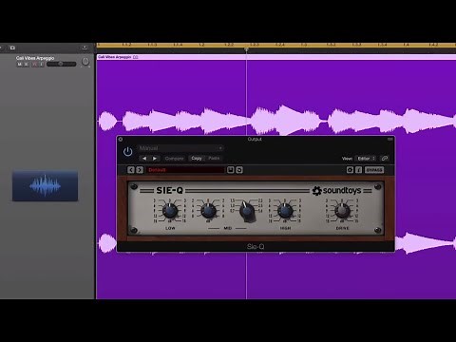The height and width of the screenshot is (342, 456).
Task: Solo the Cali Vibes Arpeggio track
Action: point(27,65)
